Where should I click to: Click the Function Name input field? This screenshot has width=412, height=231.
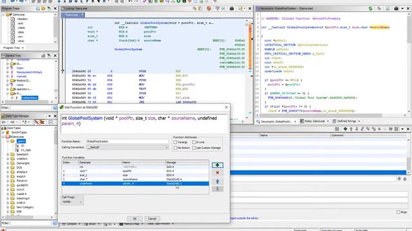tap(127, 141)
